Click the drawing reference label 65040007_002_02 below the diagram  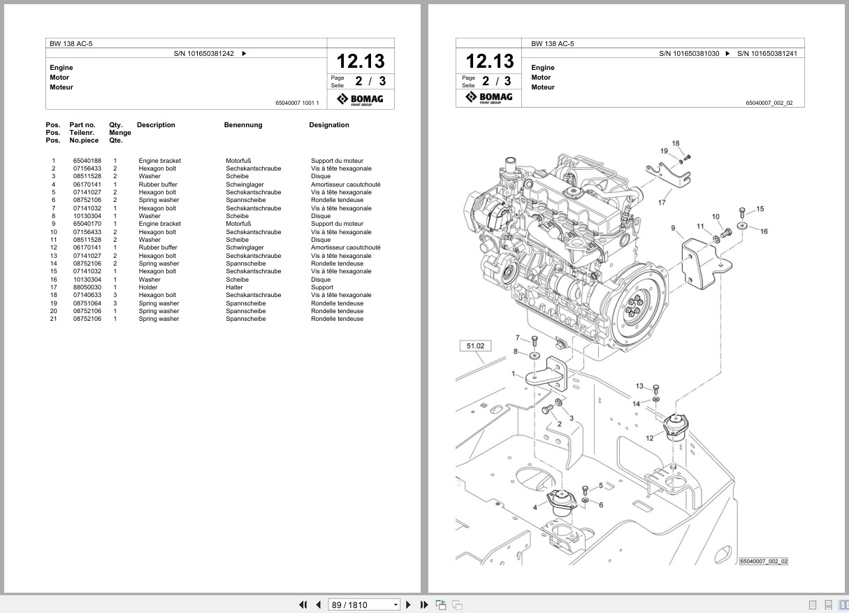coord(764,561)
